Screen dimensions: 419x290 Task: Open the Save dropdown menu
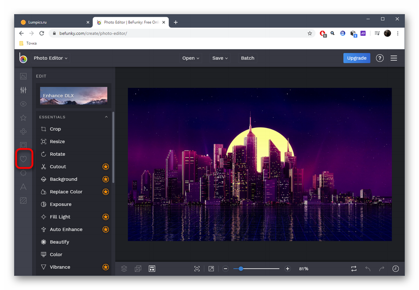[x=220, y=58]
